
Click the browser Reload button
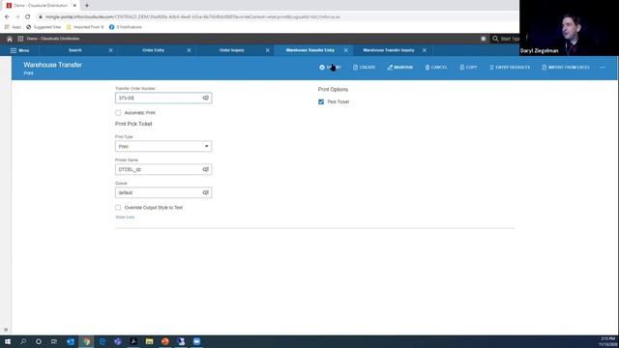[x=28, y=17]
